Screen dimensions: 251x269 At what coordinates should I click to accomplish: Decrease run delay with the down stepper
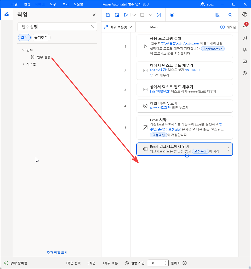(166, 264)
